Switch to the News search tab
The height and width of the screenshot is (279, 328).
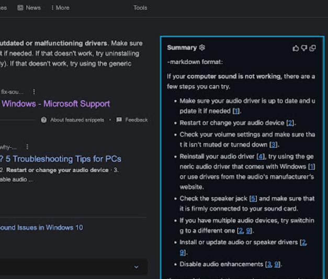pos(29,8)
